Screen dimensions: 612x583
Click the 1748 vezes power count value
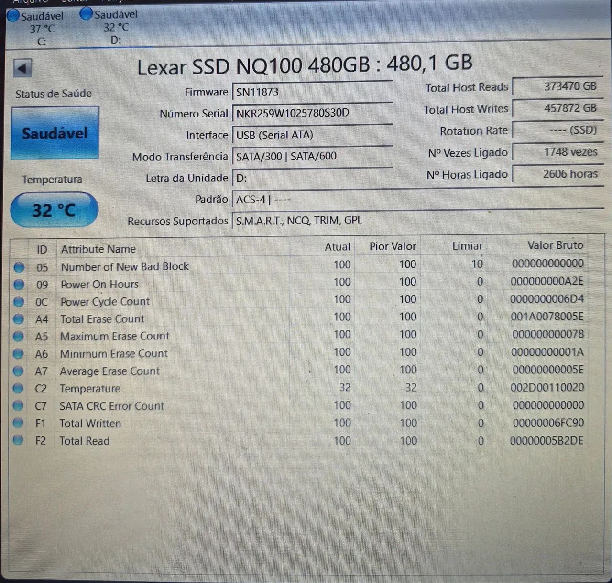click(557, 152)
